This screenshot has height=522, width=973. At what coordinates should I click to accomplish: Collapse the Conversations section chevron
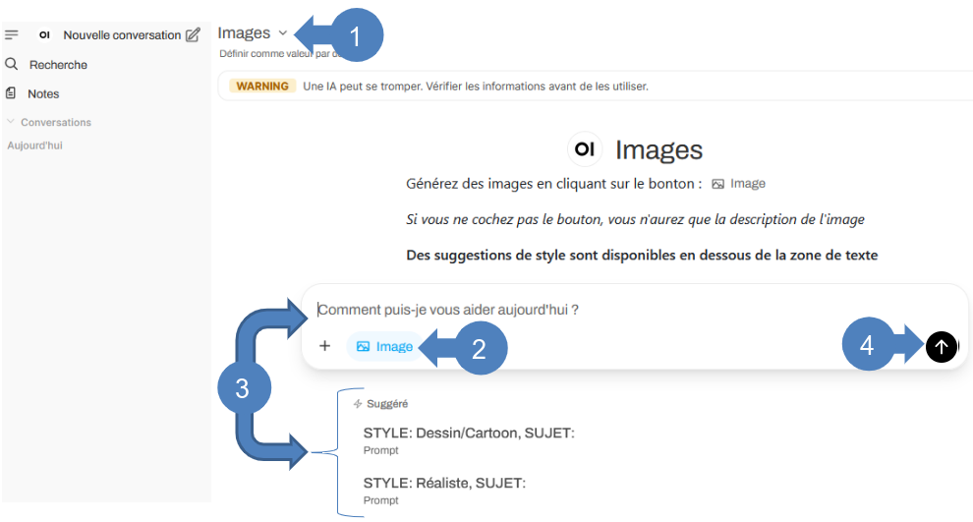coord(11,122)
